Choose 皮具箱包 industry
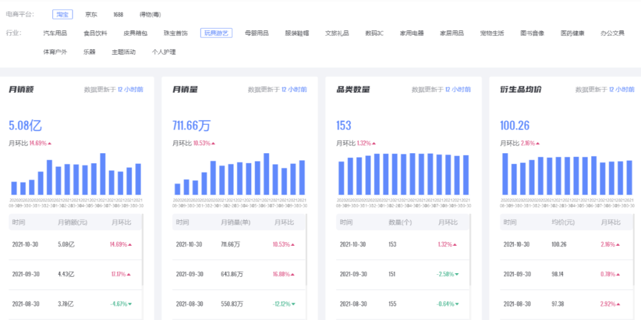The height and width of the screenshot is (320, 641). [x=135, y=33]
